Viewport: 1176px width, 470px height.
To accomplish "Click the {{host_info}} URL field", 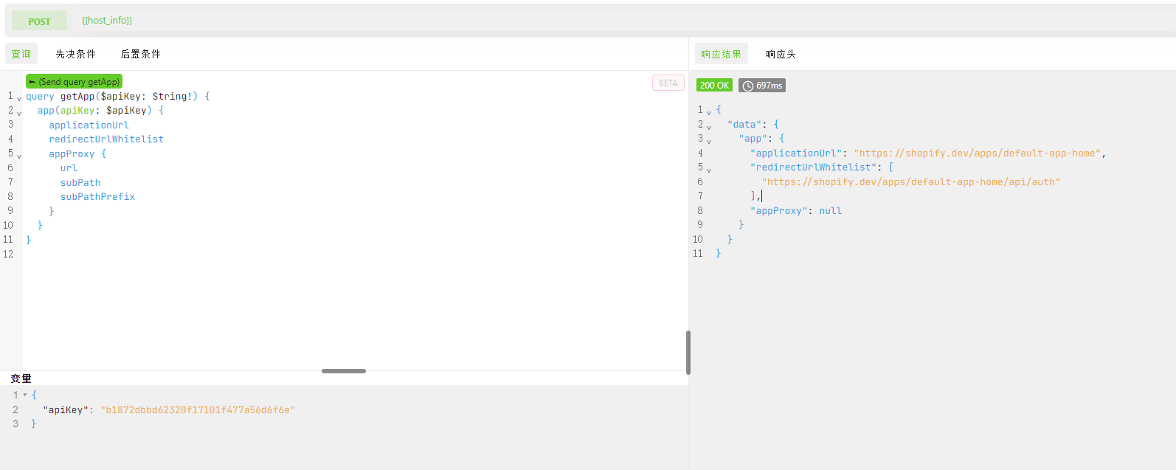I will tap(107, 21).
